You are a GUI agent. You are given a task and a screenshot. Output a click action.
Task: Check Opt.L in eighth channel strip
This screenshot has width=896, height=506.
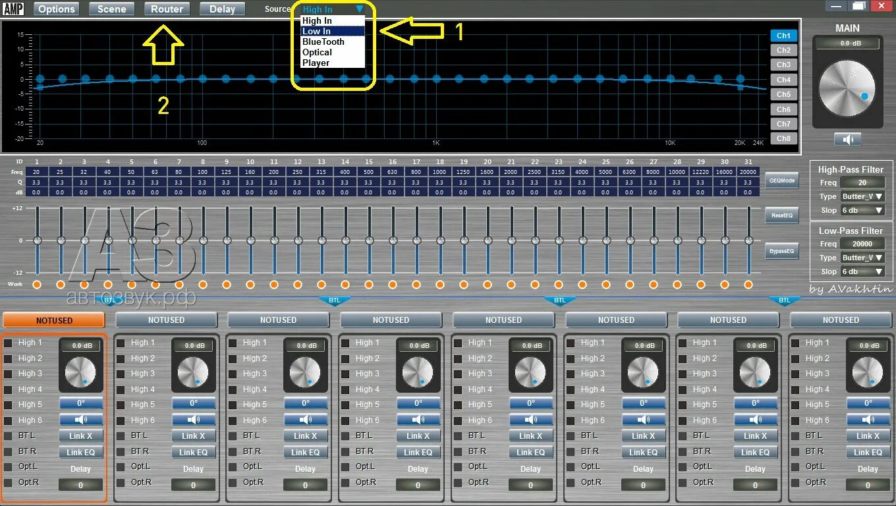point(795,466)
